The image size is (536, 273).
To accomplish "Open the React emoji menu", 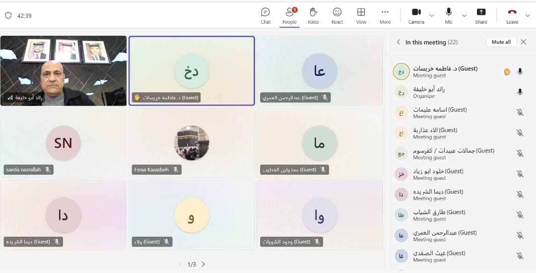I will pos(337,15).
